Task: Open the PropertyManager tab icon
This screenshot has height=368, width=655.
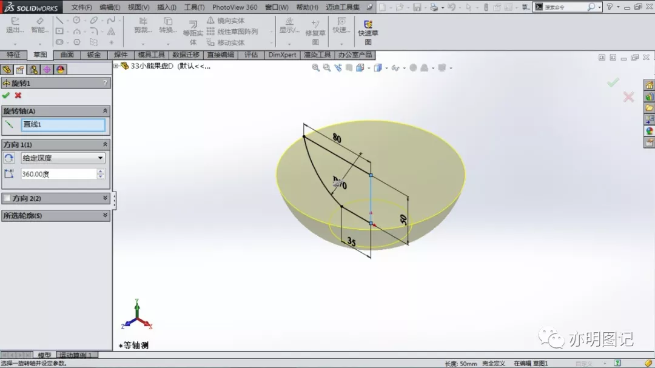Action: coord(20,70)
